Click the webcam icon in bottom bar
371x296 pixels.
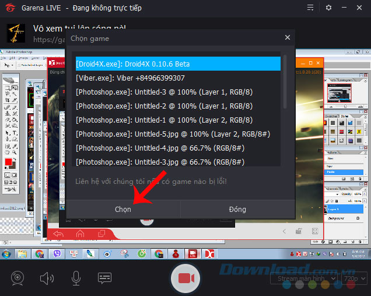(x=17, y=278)
